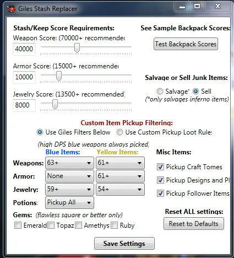Image resolution: width=234 pixels, height=258 pixels.
Task: Open the yellow Jewelry 54+ dropdown
Action: (120, 189)
